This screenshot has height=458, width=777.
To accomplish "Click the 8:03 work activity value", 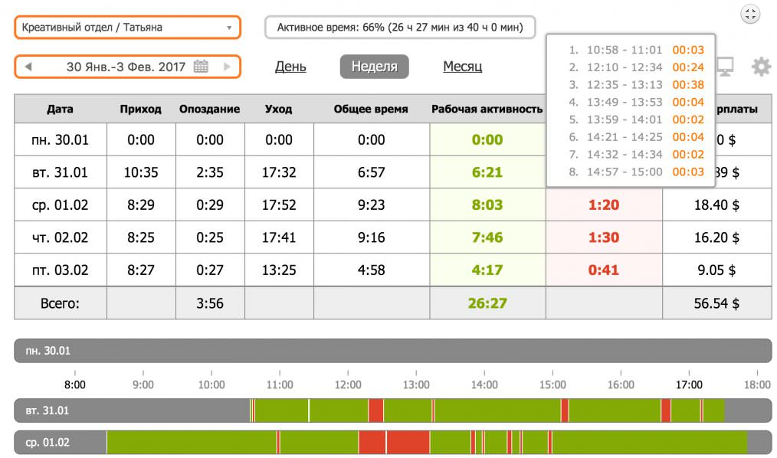I will 487,205.
